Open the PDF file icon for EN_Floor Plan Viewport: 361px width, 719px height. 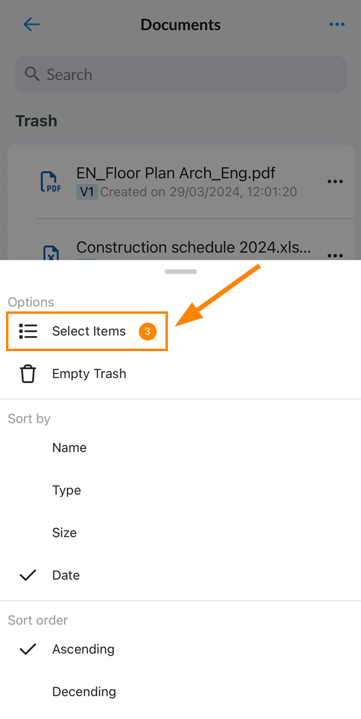tap(51, 182)
